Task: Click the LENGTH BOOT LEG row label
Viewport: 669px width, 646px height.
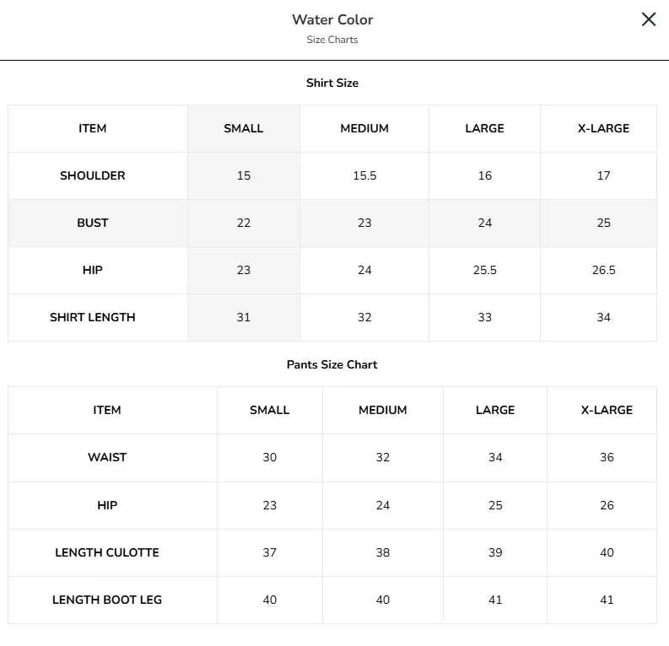Action: [107, 600]
